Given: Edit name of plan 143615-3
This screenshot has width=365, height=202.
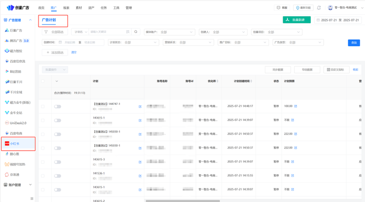Looking at the screenshot, I should [x=140, y=162].
